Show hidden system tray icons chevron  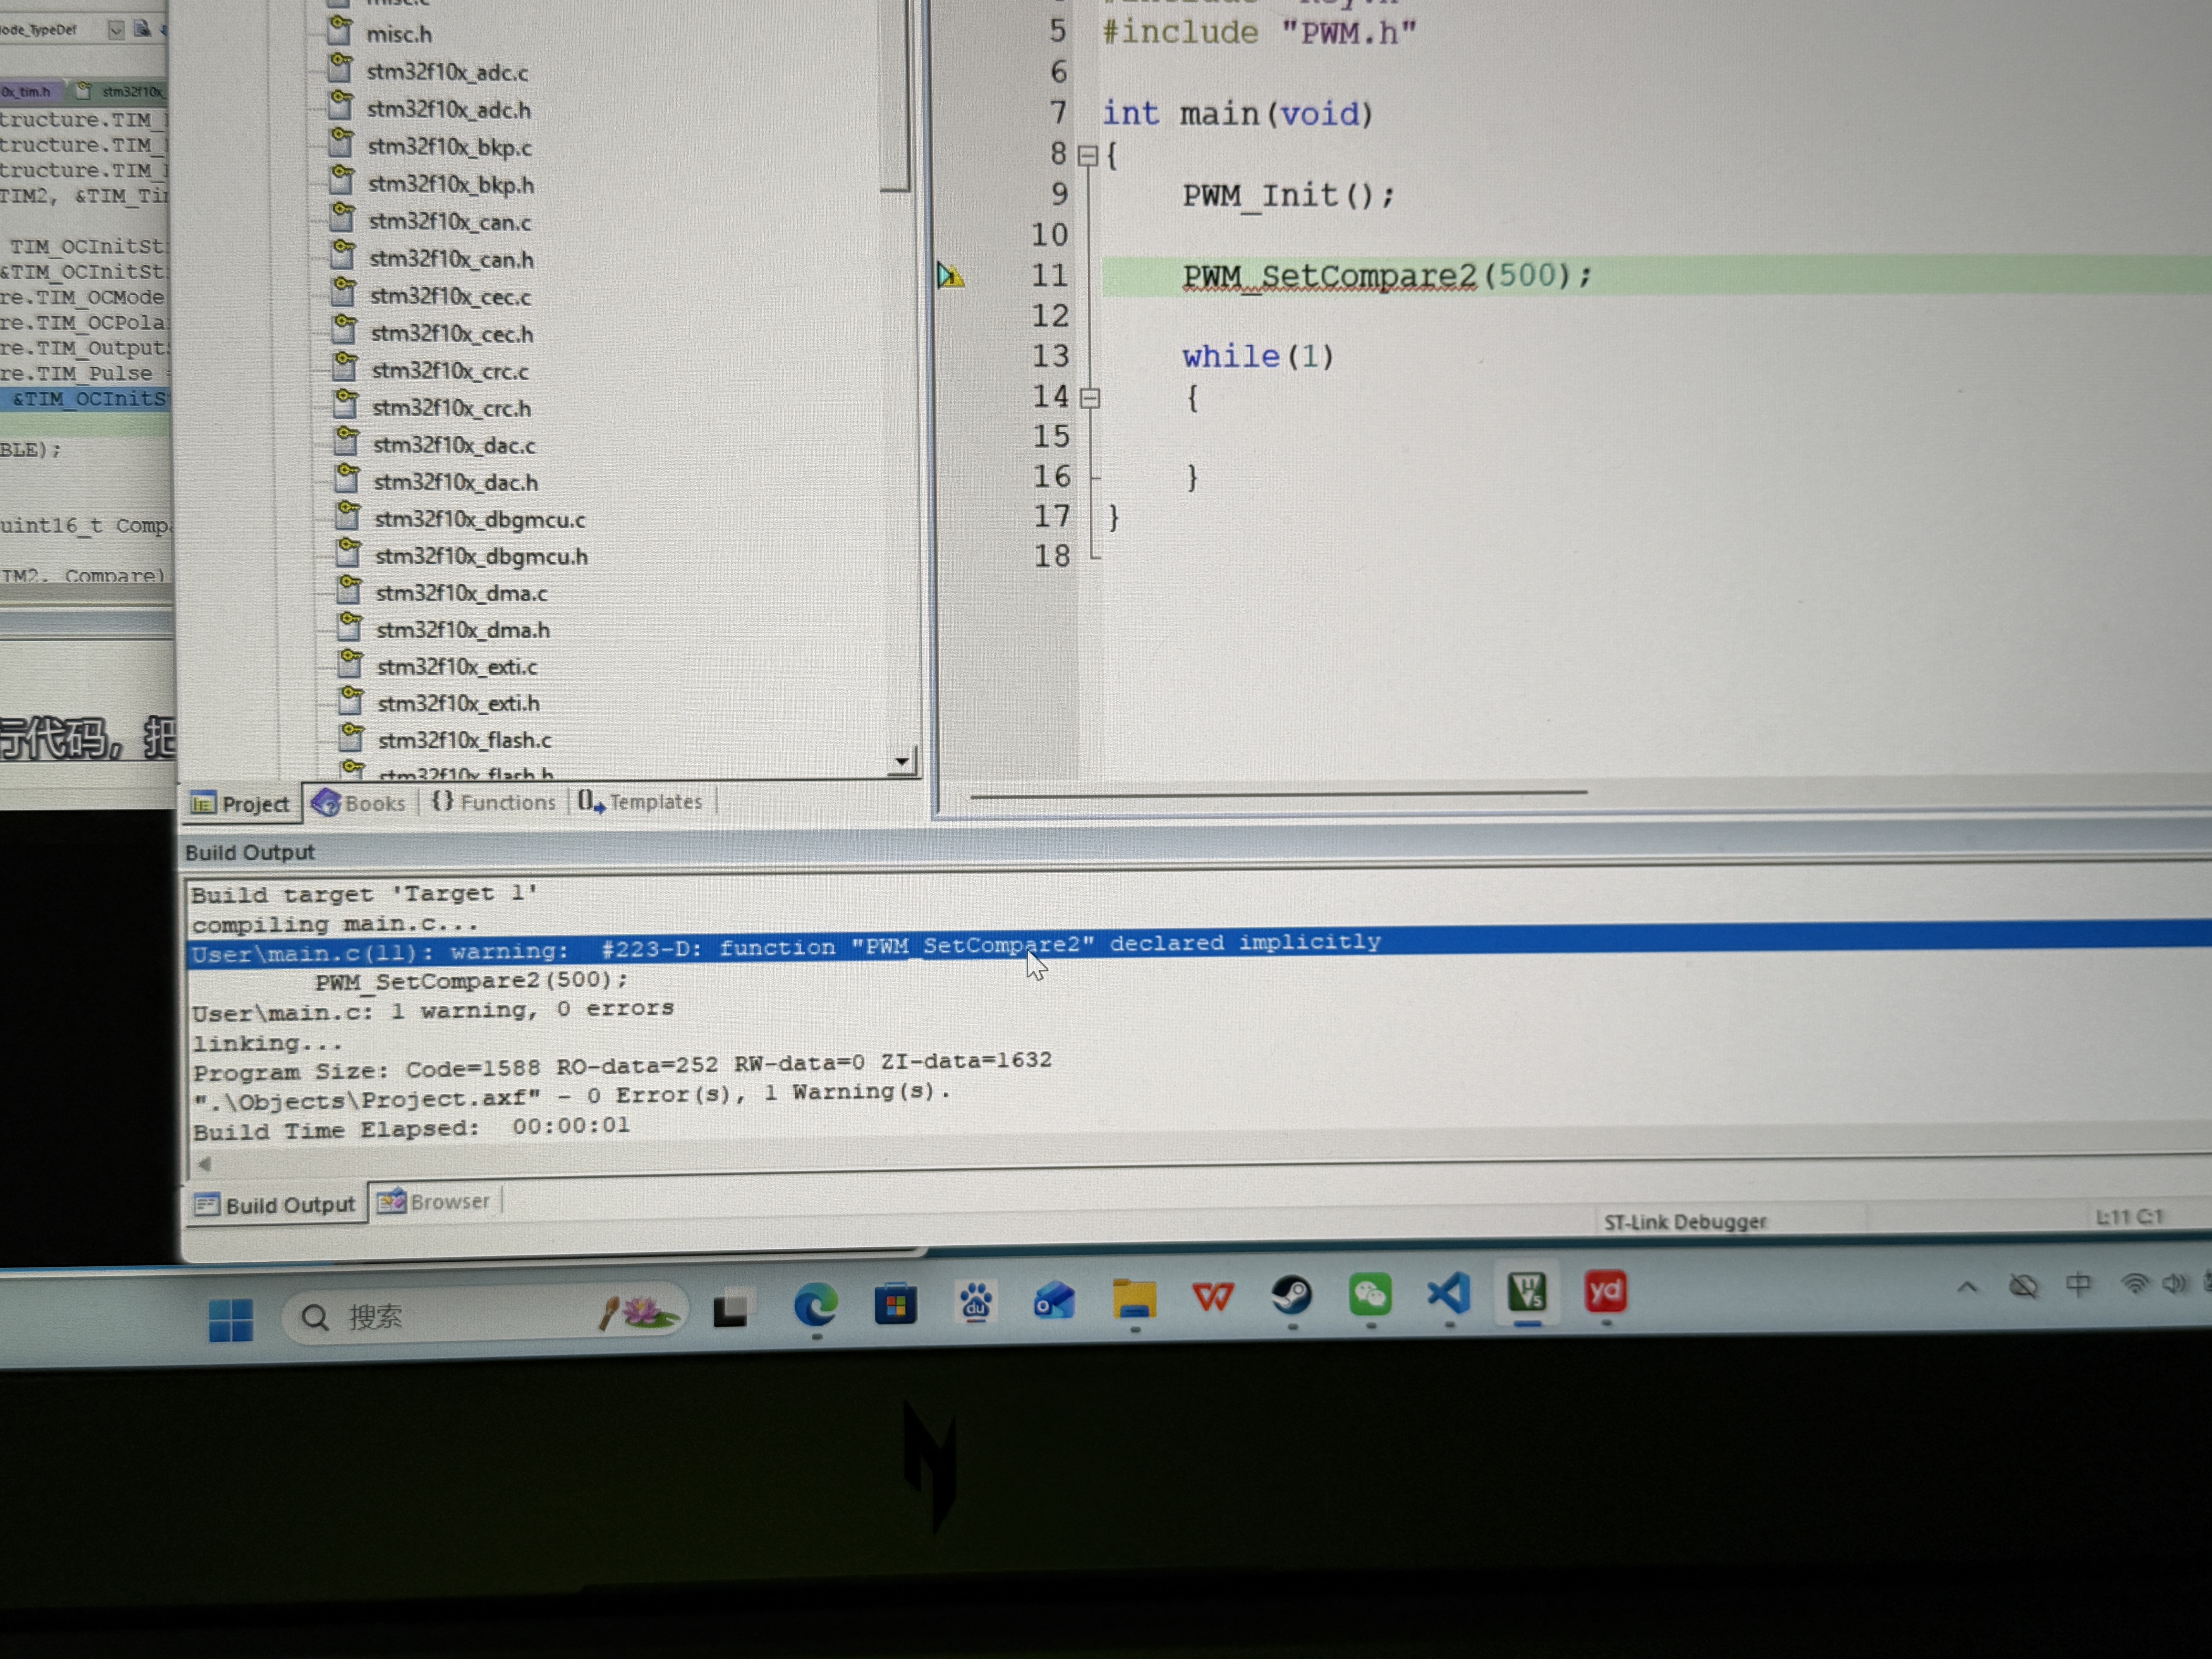point(1967,1287)
